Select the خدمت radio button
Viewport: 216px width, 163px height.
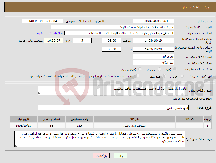[x=159, y=69]
